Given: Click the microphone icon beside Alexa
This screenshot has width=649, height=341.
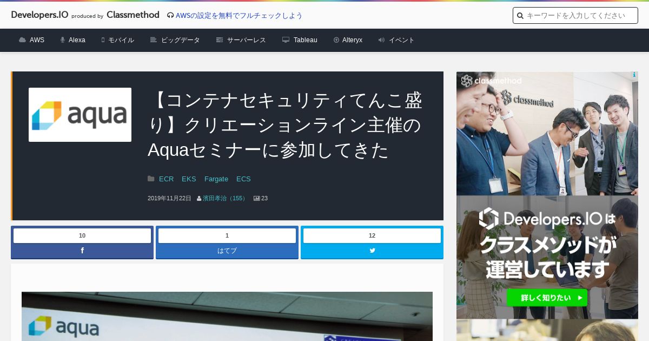Looking at the screenshot, I should [x=63, y=40].
